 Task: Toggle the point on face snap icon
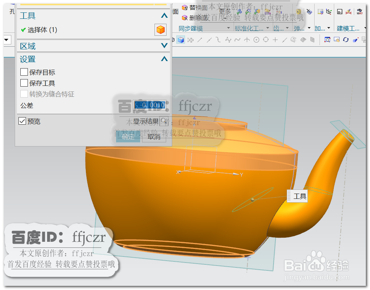[x=294, y=40]
